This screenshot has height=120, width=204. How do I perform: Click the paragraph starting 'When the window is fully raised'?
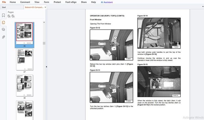coord(159,103)
